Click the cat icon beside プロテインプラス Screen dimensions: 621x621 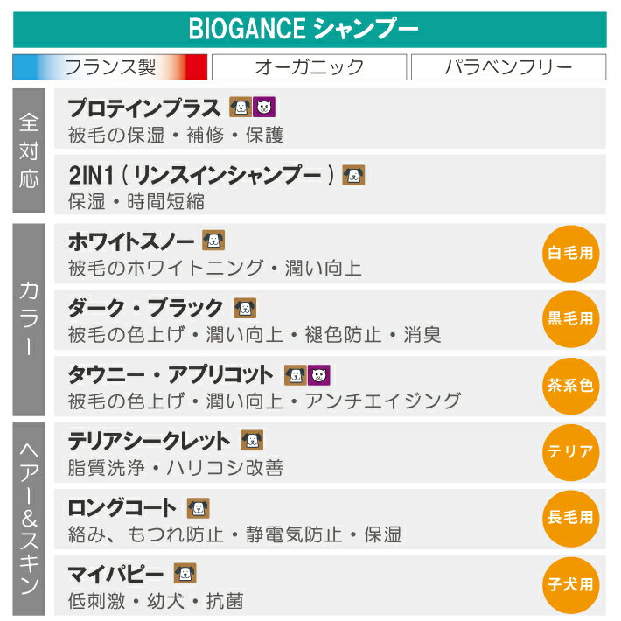[x=263, y=108]
